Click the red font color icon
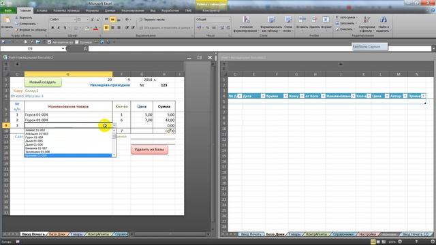The width and height of the screenshot is (436, 245). pos(95,28)
